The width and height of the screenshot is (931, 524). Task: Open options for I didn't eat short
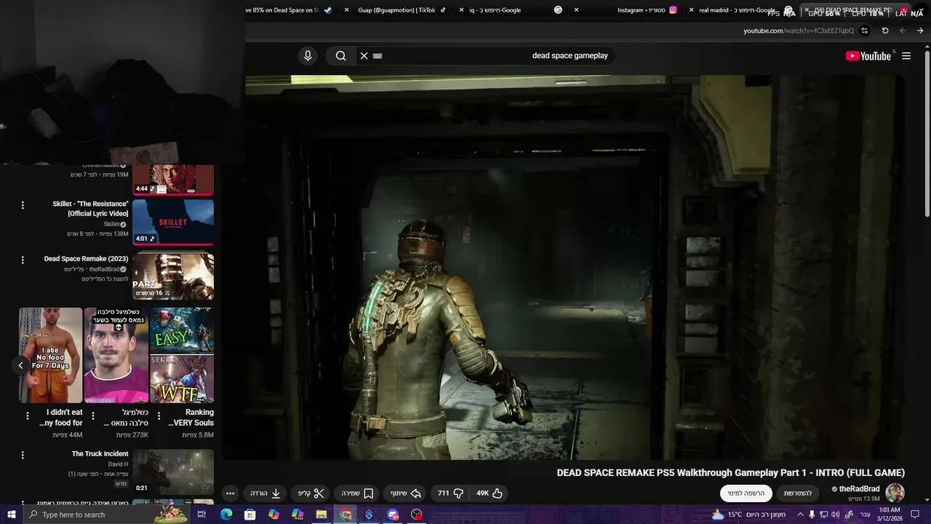[28, 416]
